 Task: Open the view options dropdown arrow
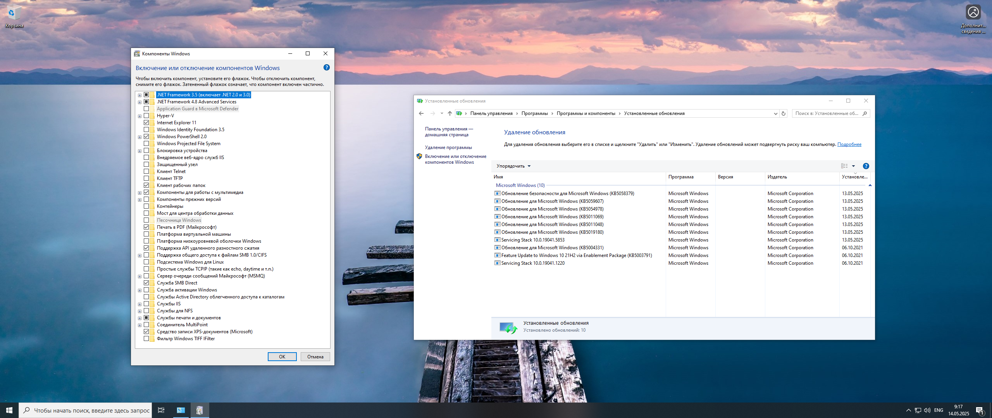(x=853, y=166)
